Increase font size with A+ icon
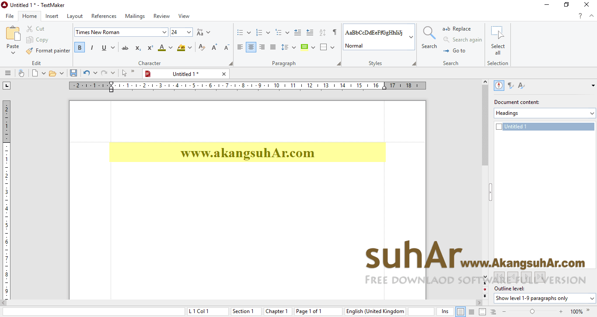Screen dimensions: 597x317 (214, 48)
